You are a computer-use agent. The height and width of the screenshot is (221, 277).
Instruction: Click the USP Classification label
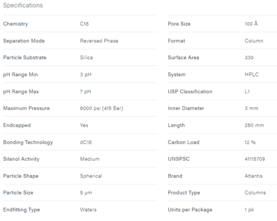pyautogui.click(x=190, y=92)
